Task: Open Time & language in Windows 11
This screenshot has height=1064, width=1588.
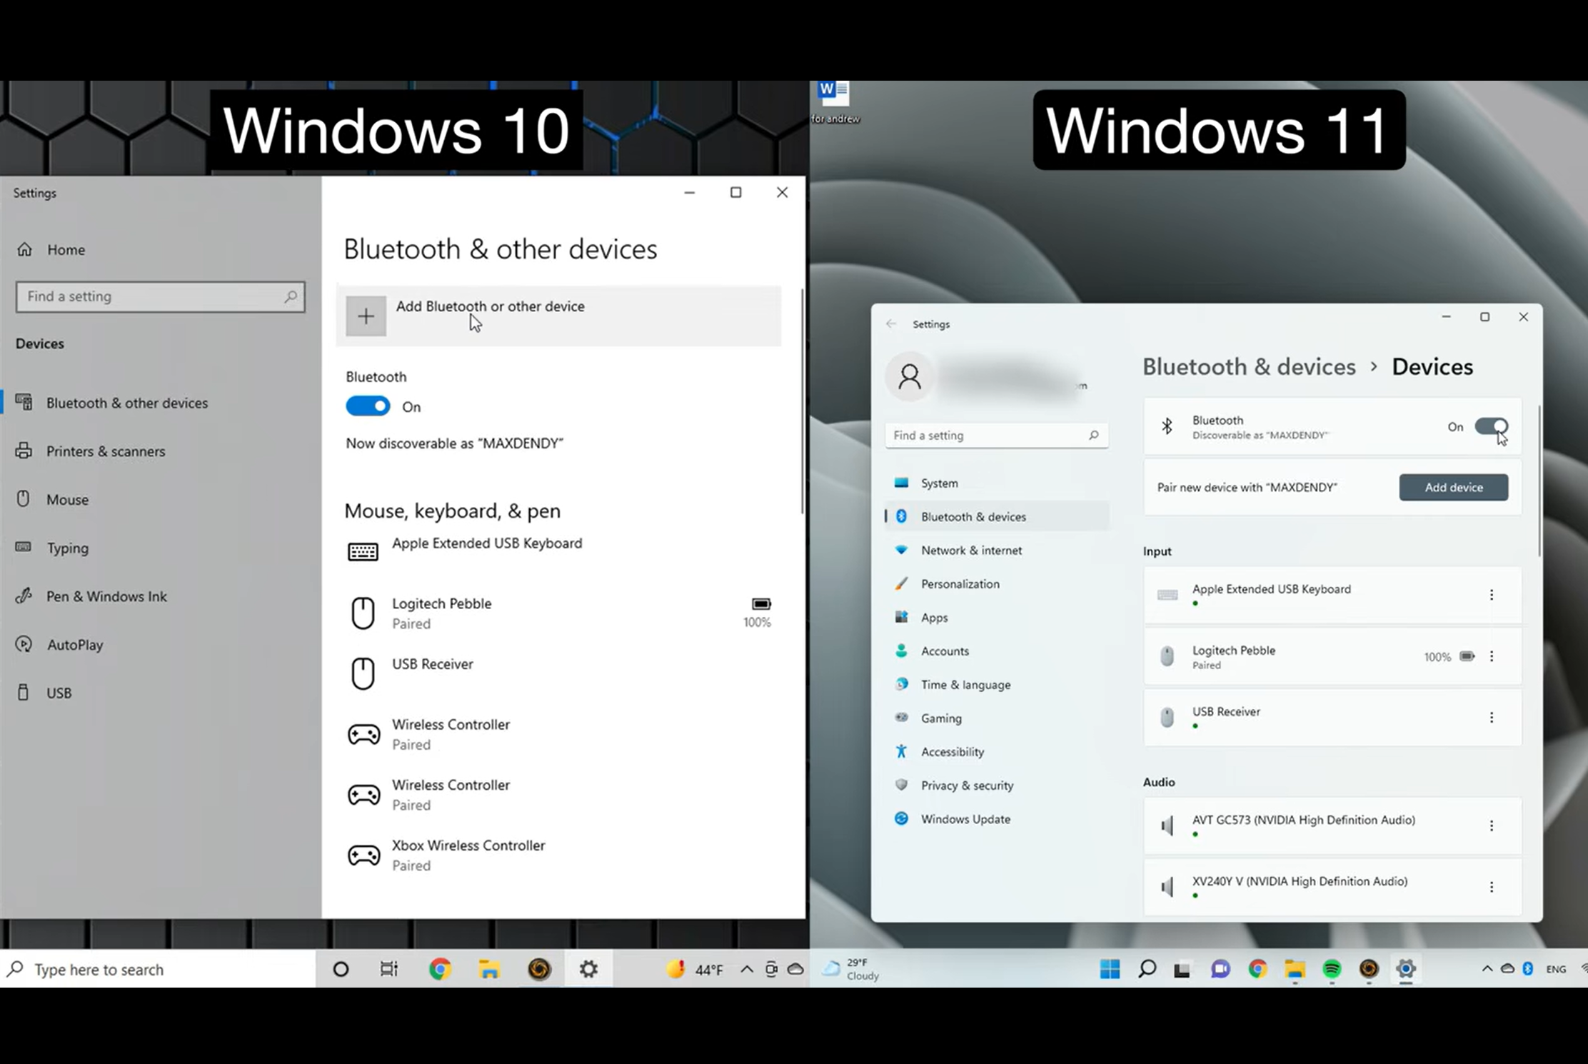Action: click(996, 684)
